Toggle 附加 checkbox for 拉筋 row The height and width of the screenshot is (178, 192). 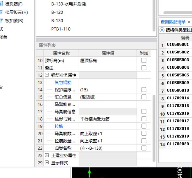click(x=144, y=126)
